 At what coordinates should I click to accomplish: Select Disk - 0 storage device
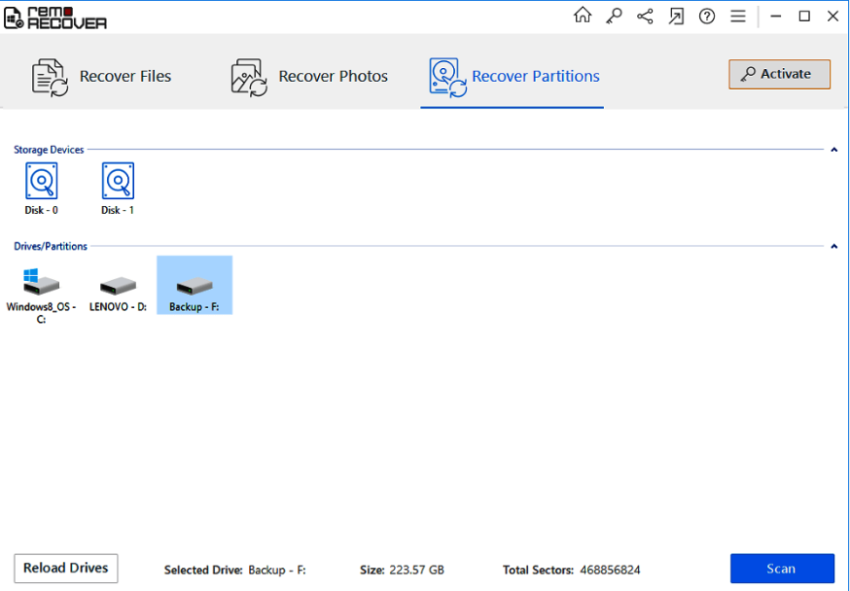click(41, 188)
